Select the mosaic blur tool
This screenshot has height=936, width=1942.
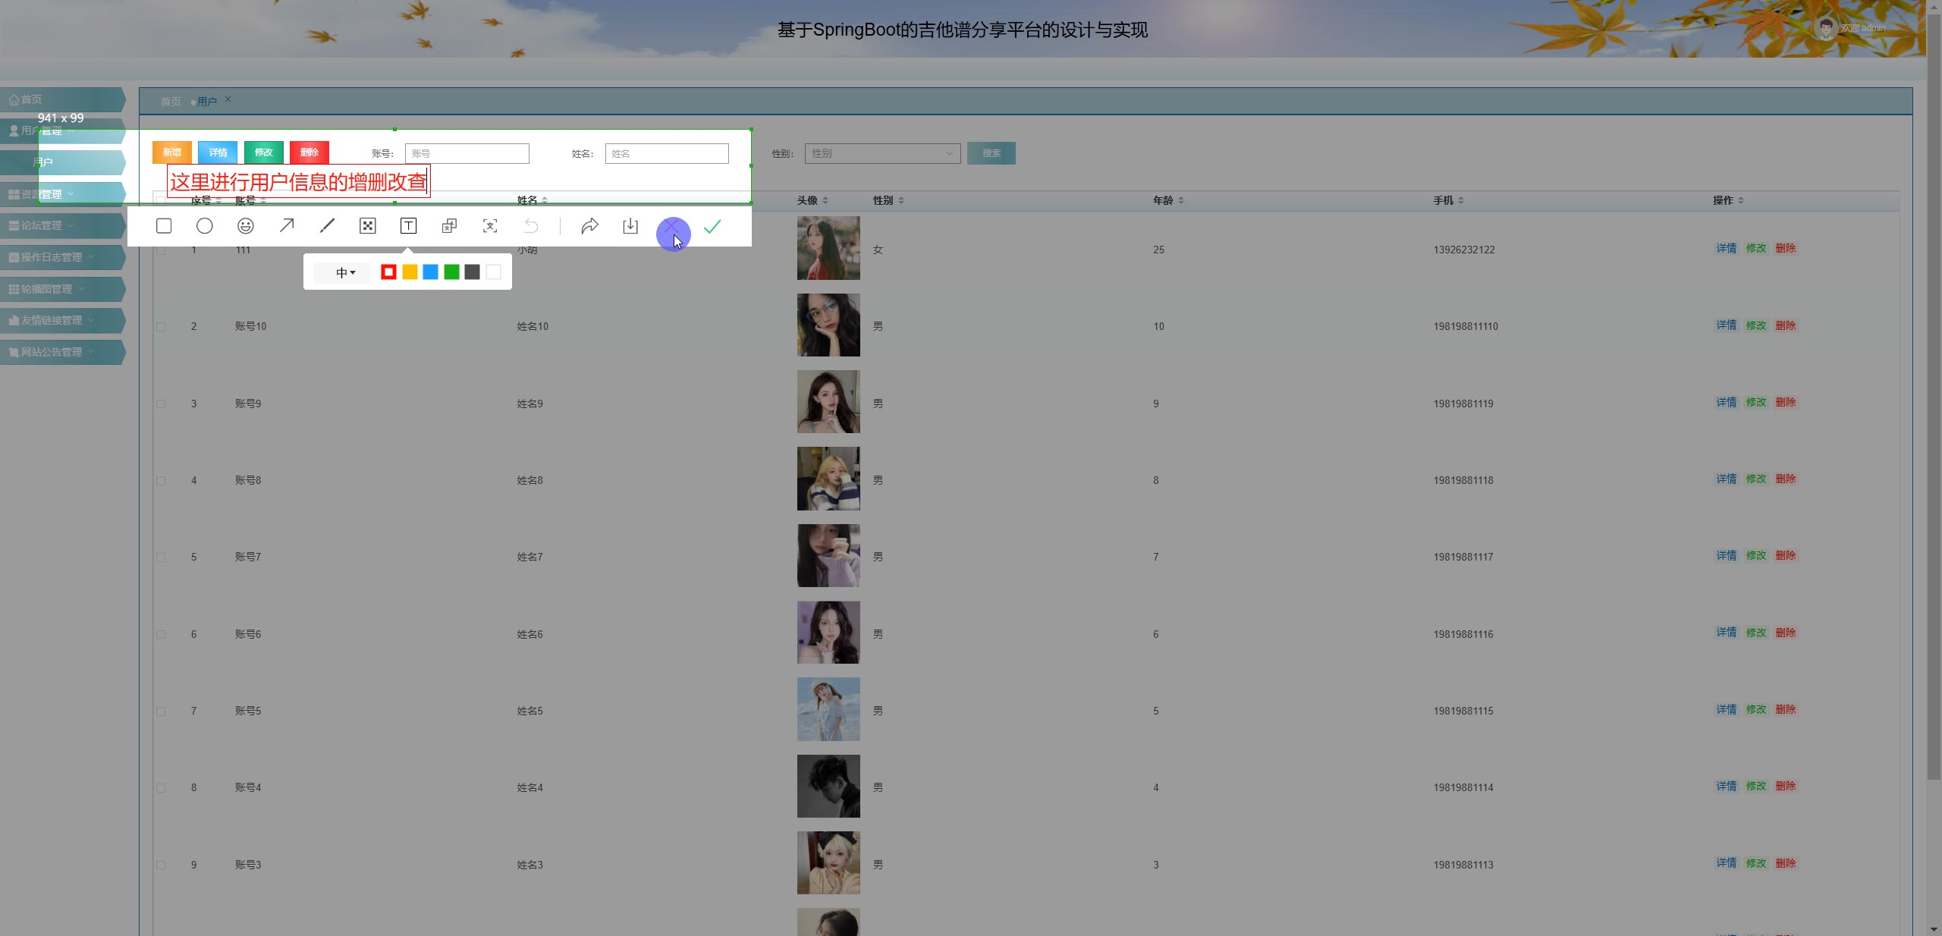(368, 226)
